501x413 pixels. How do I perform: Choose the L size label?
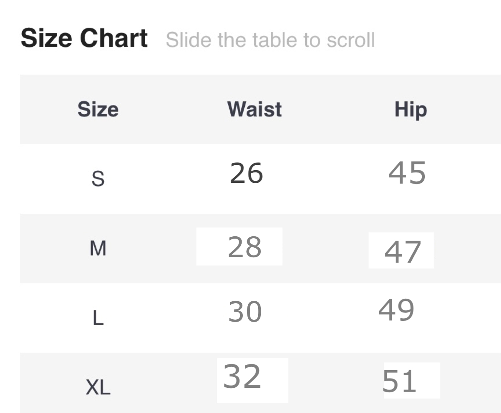[x=98, y=318]
